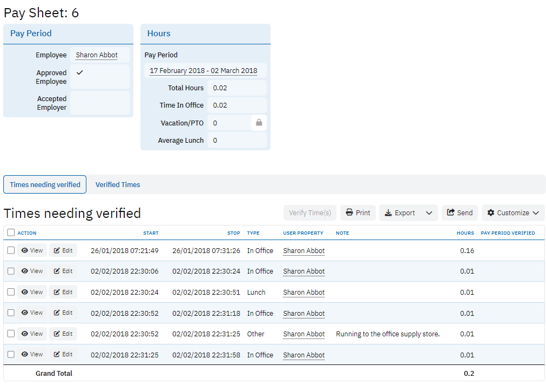Open the 17 February 2018 pay period link
The height and width of the screenshot is (385, 546).
click(x=204, y=71)
